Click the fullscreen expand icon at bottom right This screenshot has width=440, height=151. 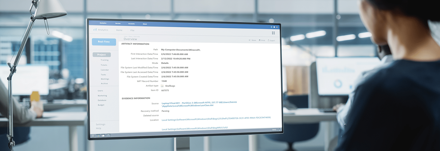(x=279, y=129)
